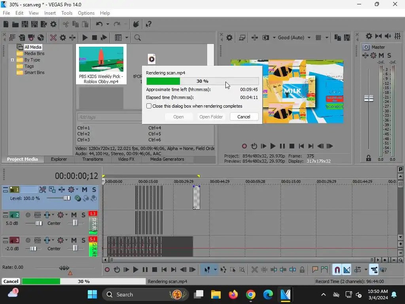Screen dimensions: 405x304
Task: Open the Preview window properties gear icon
Action: [229, 38]
